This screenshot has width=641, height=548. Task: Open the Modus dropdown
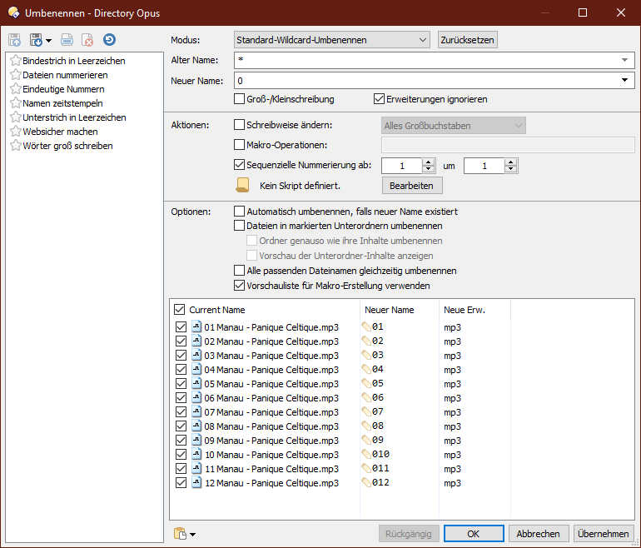332,40
